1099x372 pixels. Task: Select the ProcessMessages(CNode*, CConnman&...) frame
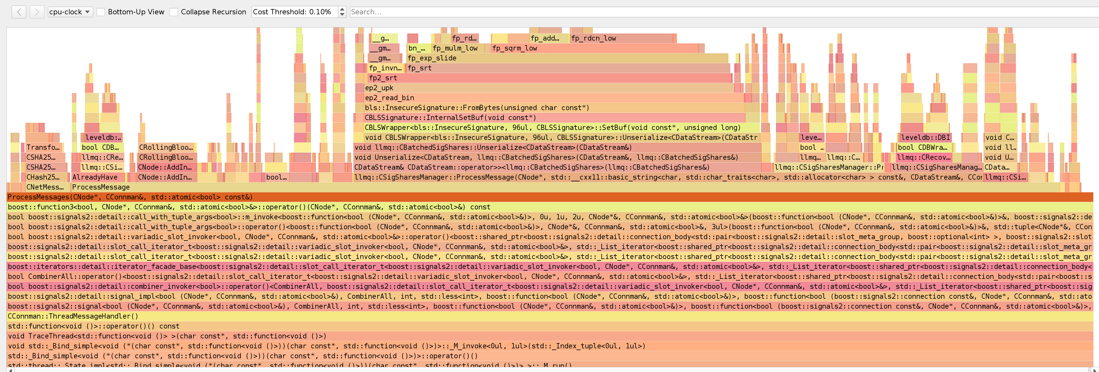coord(550,197)
